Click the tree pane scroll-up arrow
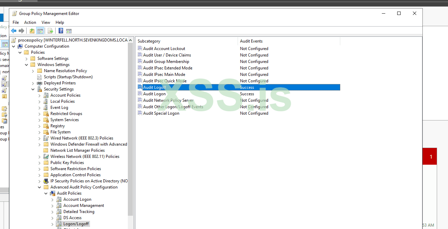The width and height of the screenshot is (448, 229). (x=131, y=40)
